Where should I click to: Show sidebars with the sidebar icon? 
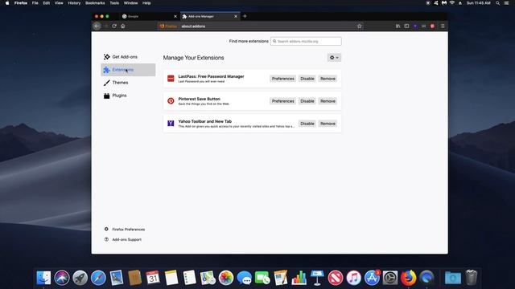tap(406, 26)
